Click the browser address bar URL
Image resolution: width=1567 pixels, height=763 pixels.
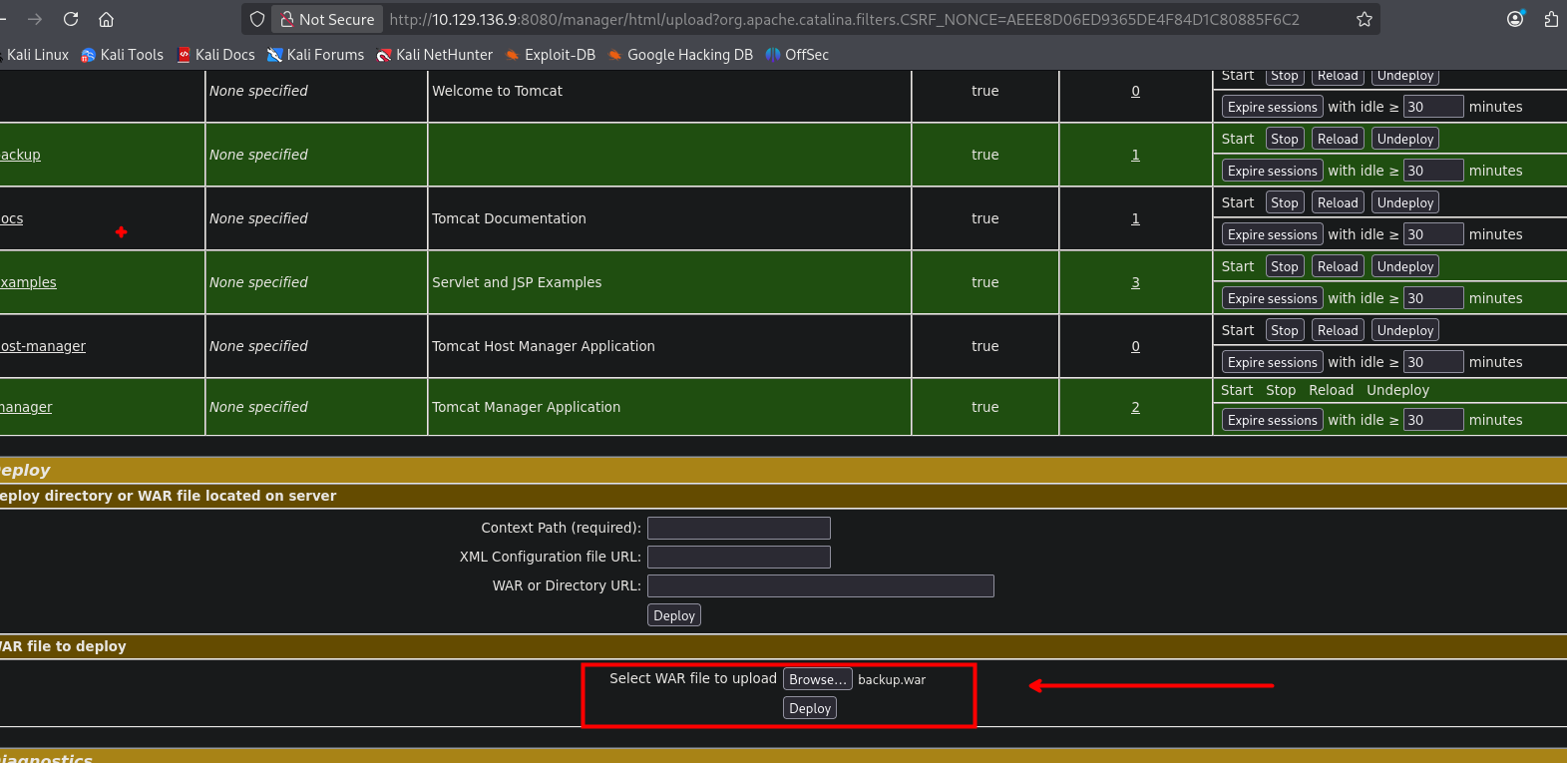pyautogui.click(x=844, y=19)
